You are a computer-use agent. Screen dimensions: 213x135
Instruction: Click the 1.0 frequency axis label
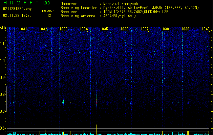[x=3, y=61]
